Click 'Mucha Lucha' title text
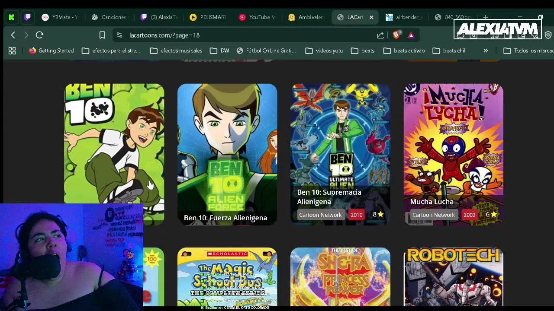This screenshot has width=554, height=311. [x=432, y=202]
